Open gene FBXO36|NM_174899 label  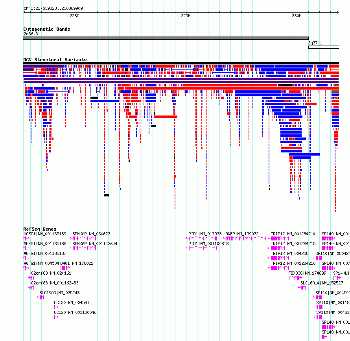click(307, 273)
